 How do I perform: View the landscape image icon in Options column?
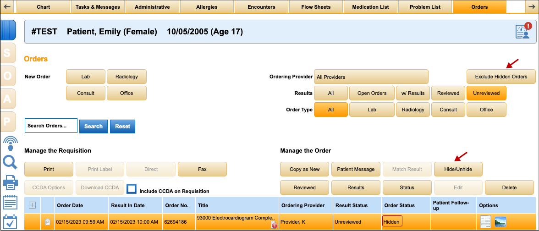coord(500,222)
